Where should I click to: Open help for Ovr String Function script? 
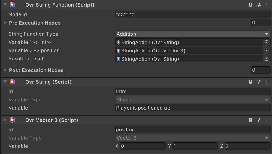pos(250,5)
